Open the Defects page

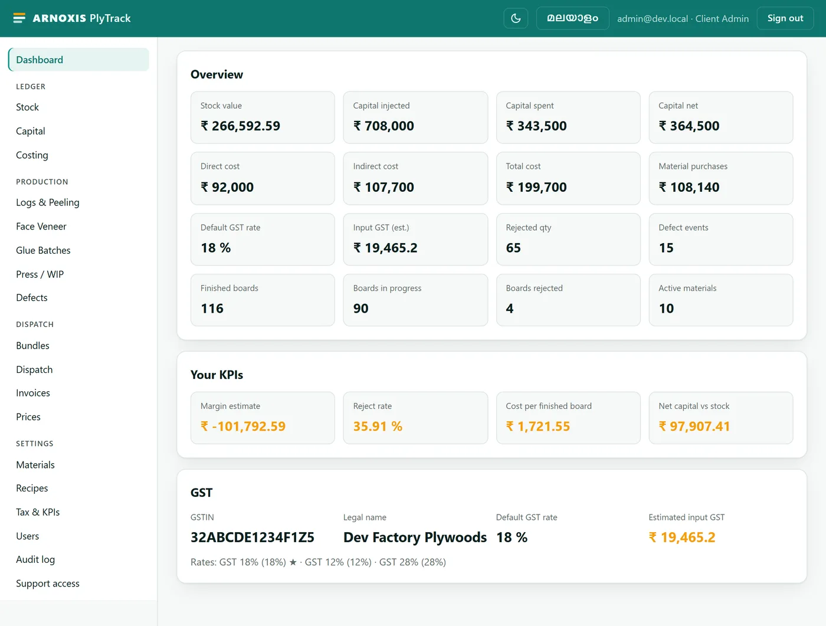pyautogui.click(x=78, y=298)
